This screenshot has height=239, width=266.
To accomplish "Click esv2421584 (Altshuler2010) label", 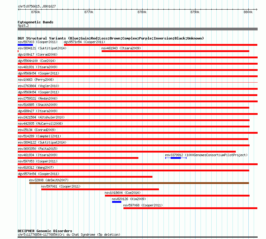I will pyautogui.click(x=41, y=117).
